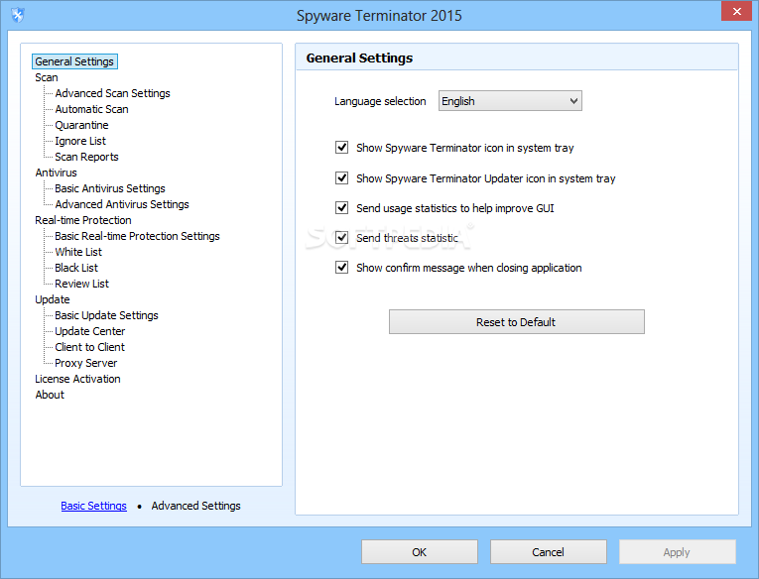Open the Review List page
This screenshot has height=579, width=759.
[81, 284]
